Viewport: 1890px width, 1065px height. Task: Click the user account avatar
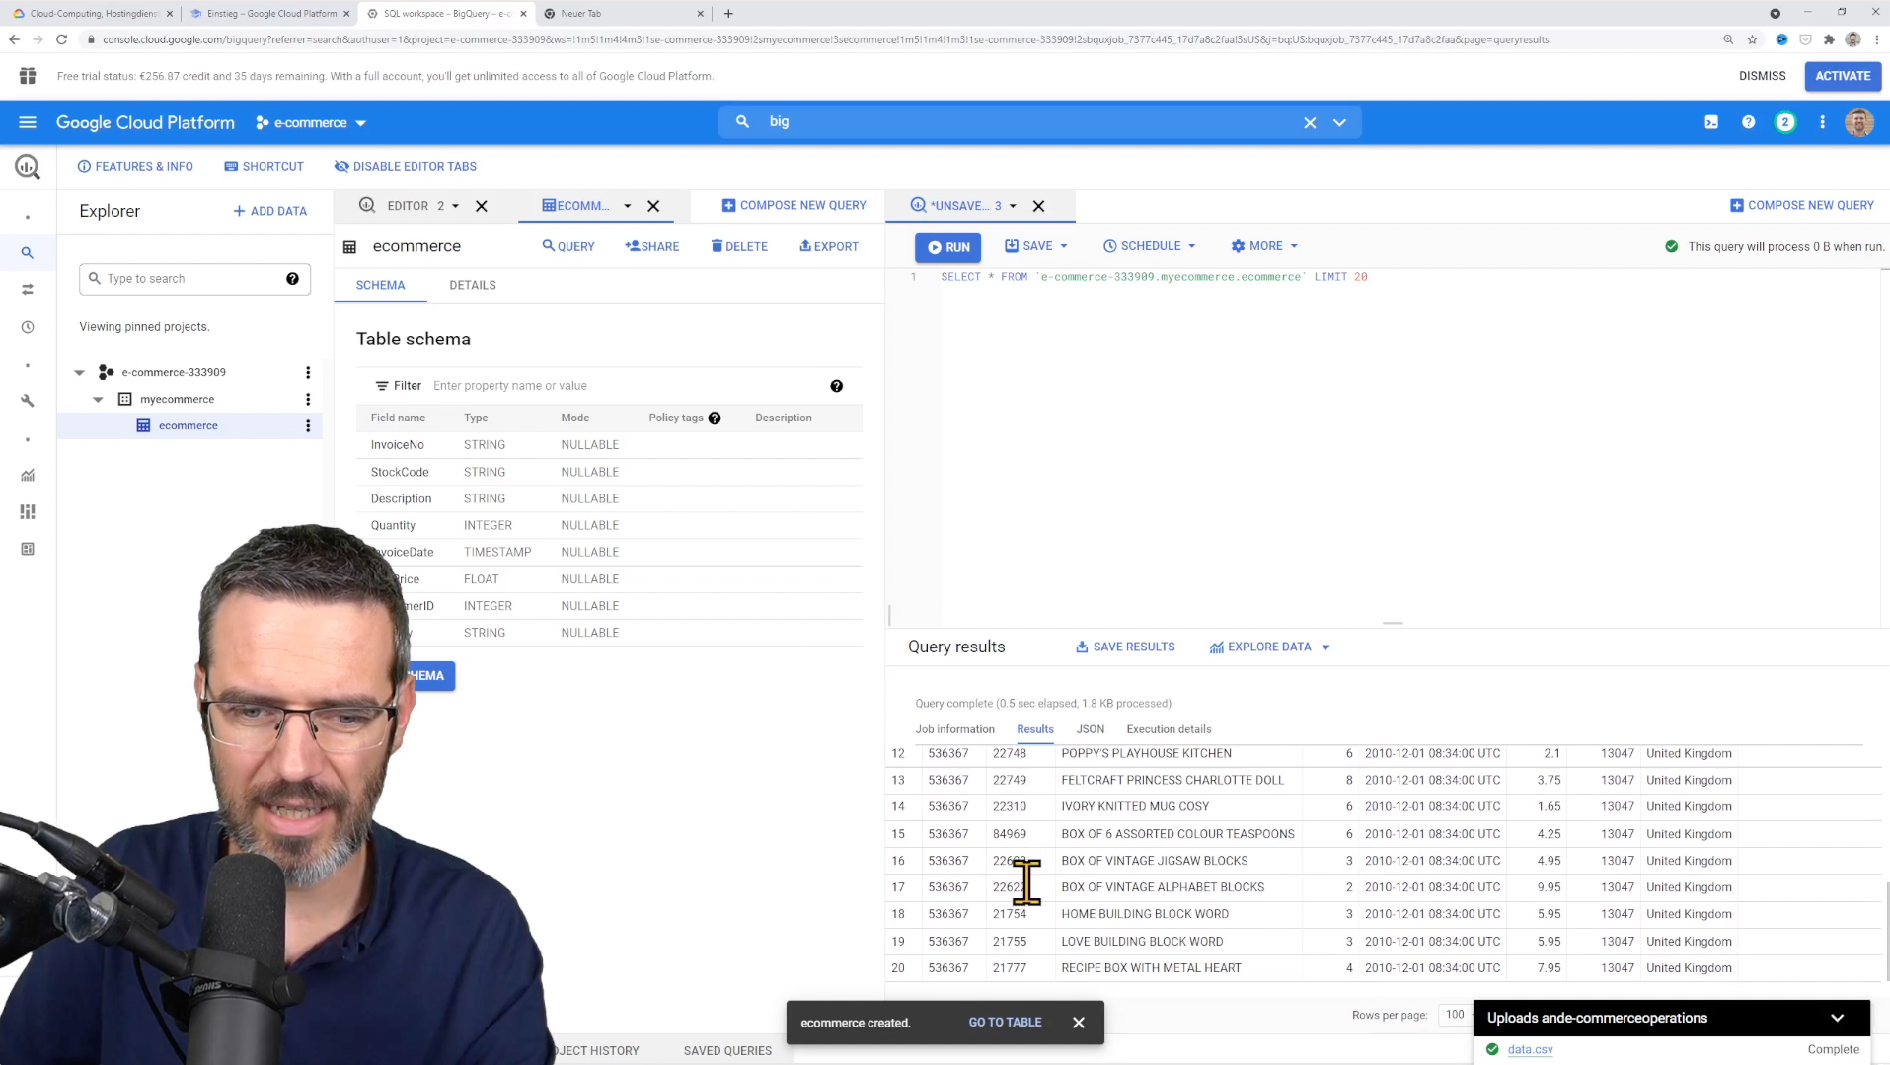pyautogui.click(x=1859, y=122)
